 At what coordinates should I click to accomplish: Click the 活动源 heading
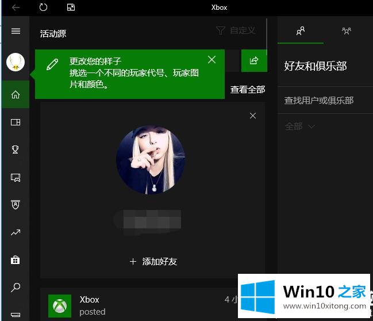pos(53,33)
